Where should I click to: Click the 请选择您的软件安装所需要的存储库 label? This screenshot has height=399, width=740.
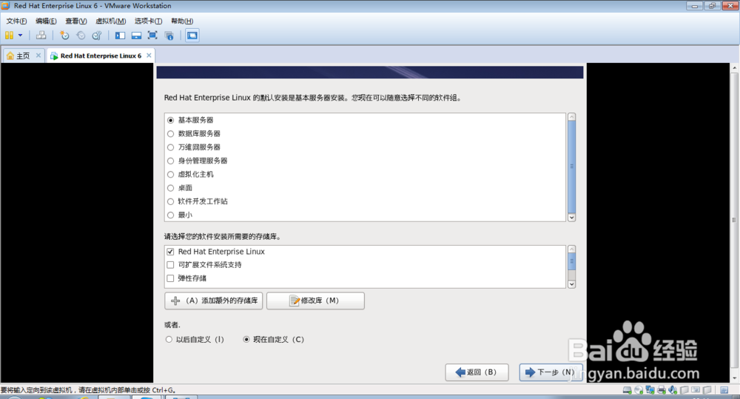coord(223,237)
